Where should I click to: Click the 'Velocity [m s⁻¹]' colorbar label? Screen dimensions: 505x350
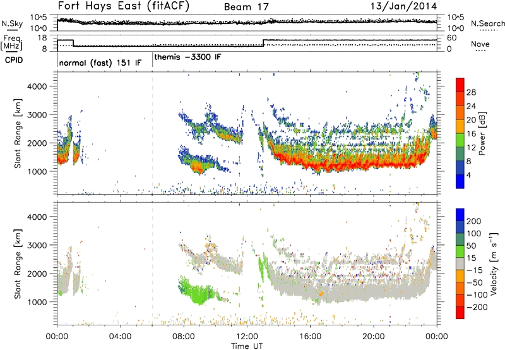tap(494, 263)
